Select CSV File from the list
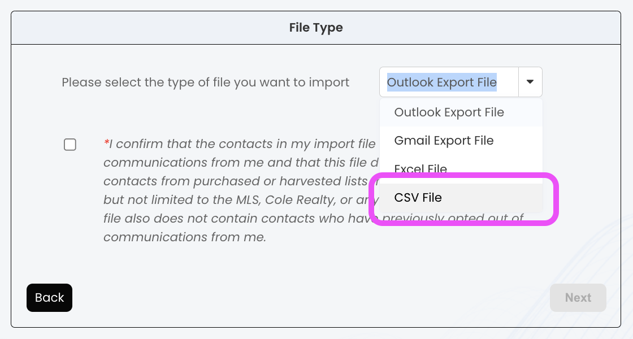 [418, 198]
